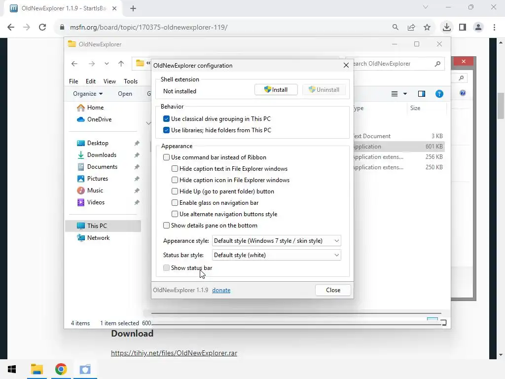Open the Appearance style dropdown
The width and height of the screenshot is (505, 379).
pos(276,241)
